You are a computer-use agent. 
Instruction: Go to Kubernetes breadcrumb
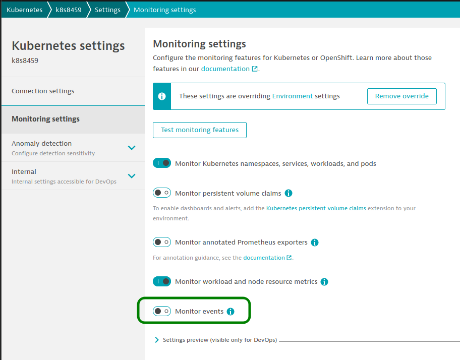coord(24,10)
